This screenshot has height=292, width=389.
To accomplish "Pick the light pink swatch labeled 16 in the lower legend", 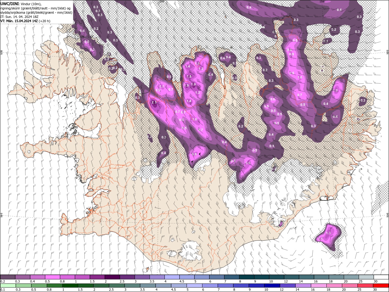I will click(x=318, y=286).
